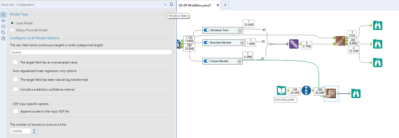The height and width of the screenshot is (138, 399).
Task: Pin the Configuration window
Action: pos(171,4)
